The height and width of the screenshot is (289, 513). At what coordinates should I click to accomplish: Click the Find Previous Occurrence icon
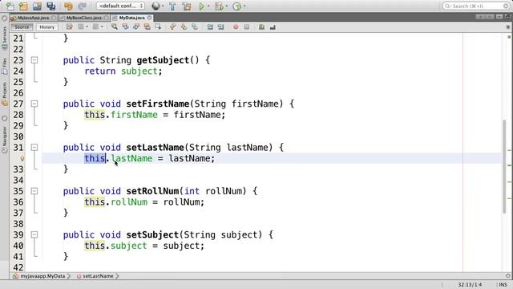(125, 26)
